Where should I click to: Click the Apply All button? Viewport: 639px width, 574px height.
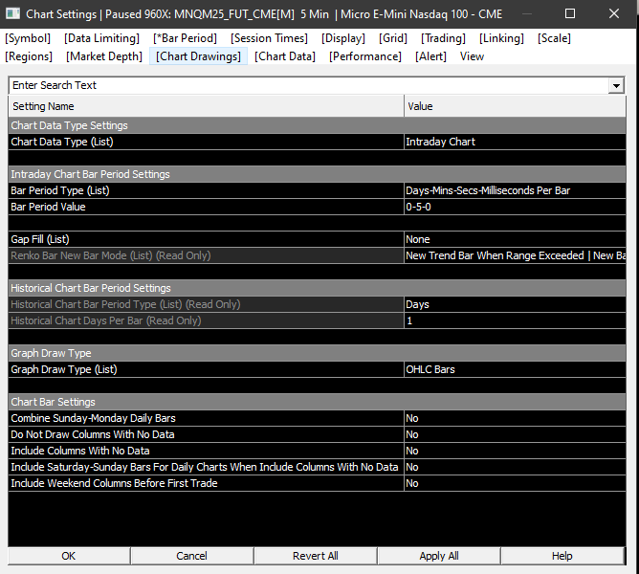[439, 556]
